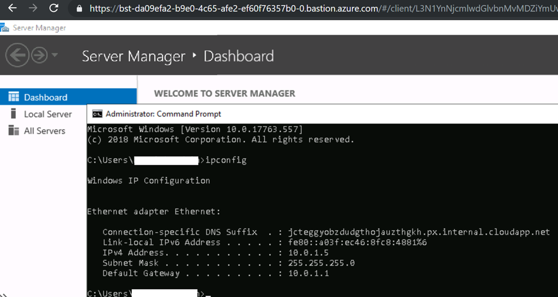This screenshot has width=558, height=297.
Task: Click 'Dashboard' in the header breadcrumb
Action: click(238, 56)
